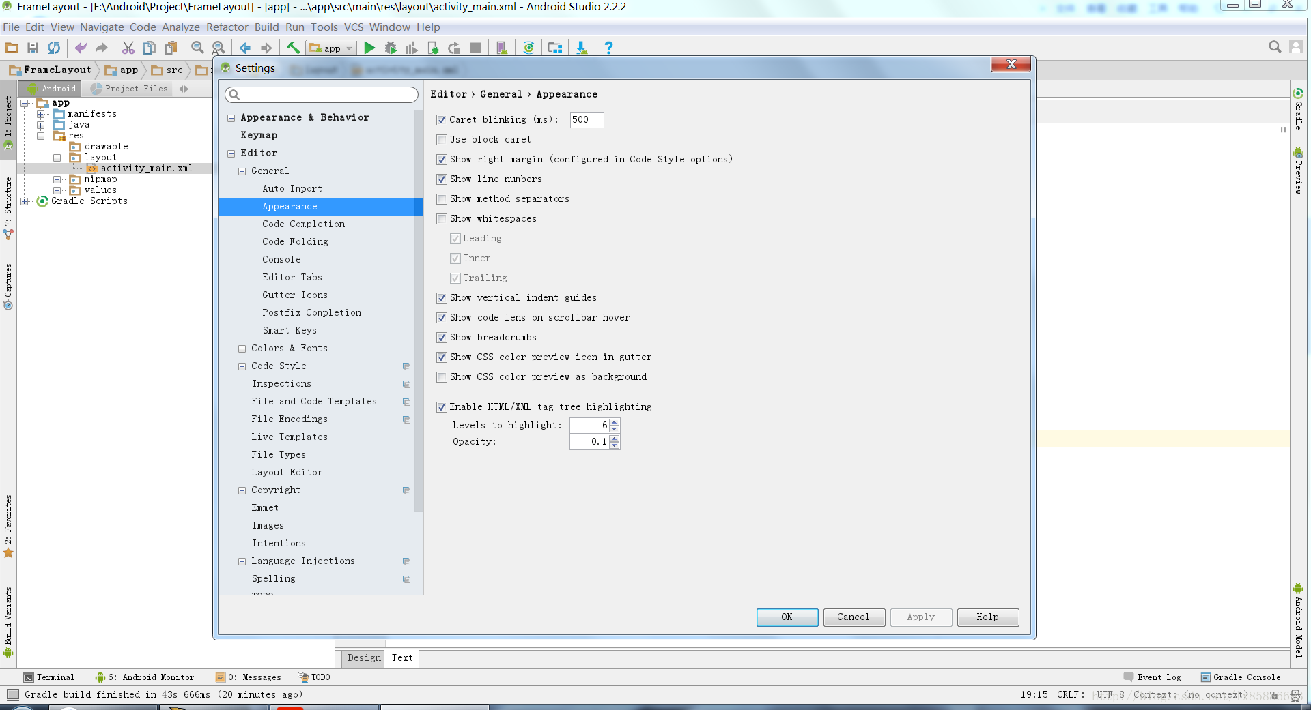
Task: Click the Help button in Settings
Action: tap(987, 617)
